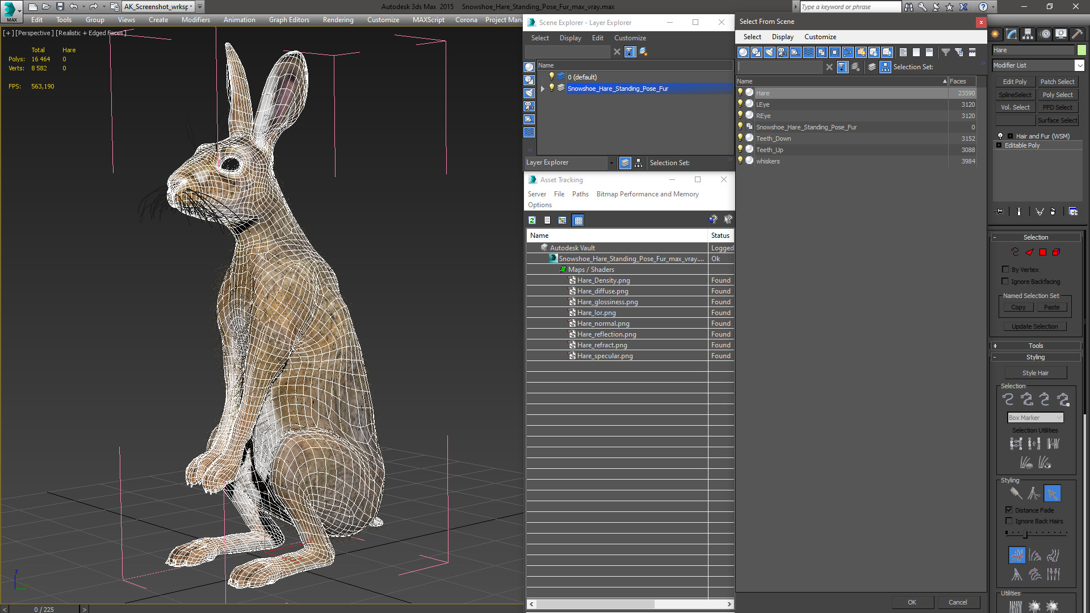Click Save File icon in main toolbar
Image resolution: width=1090 pixels, height=613 pixels.
pos(60,7)
